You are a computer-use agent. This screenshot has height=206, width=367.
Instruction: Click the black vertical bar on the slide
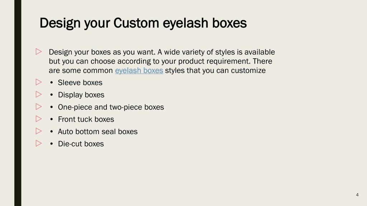(18, 103)
